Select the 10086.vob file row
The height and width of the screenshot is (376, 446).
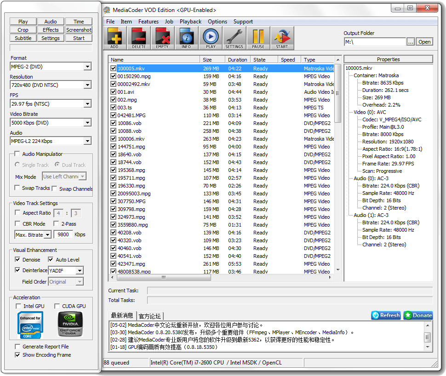point(222,123)
